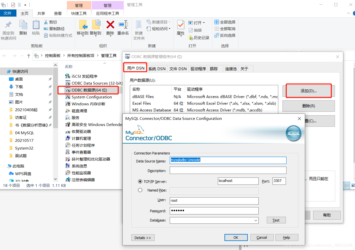
Task: Click the New folder icon
Action: pos(139,25)
